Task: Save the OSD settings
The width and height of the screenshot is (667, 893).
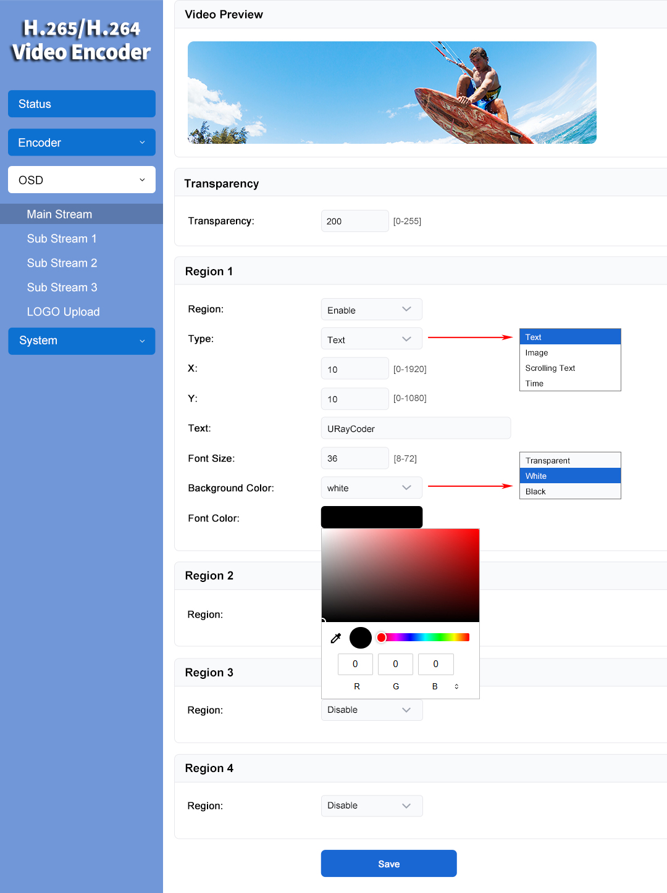Action: pos(389,863)
